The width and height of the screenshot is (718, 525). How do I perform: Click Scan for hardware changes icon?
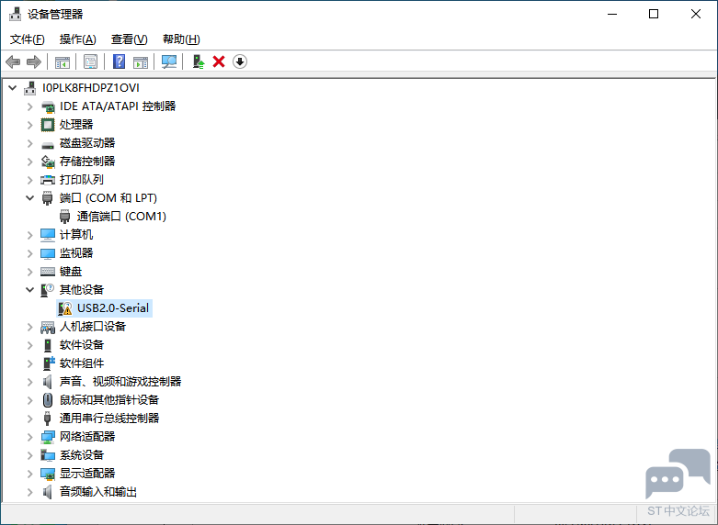[x=169, y=61]
